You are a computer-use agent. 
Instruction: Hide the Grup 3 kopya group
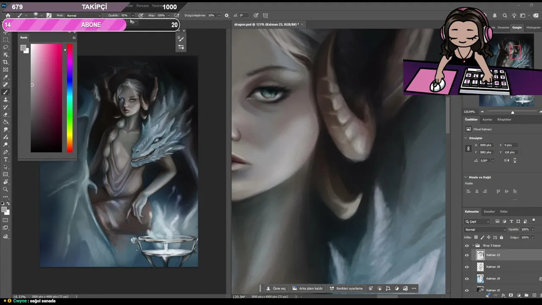(467, 246)
